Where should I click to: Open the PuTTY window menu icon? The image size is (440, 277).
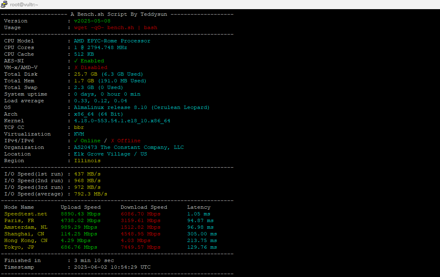tap(4, 4)
